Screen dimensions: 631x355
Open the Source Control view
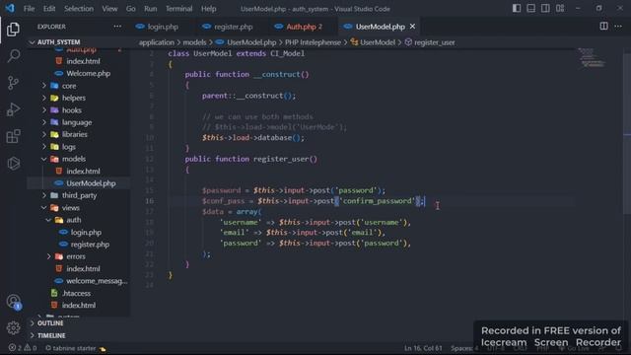coord(13,83)
